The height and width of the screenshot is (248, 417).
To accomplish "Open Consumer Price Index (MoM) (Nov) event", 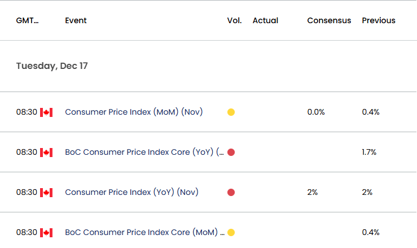I will pyautogui.click(x=134, y=112).
